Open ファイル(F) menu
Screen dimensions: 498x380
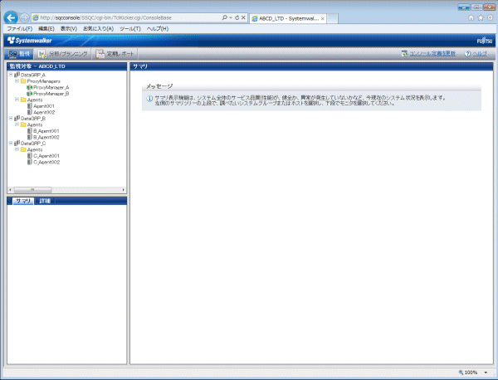[20, 28]
